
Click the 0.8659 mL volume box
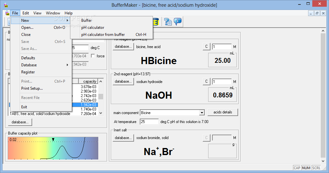(222, 95)
